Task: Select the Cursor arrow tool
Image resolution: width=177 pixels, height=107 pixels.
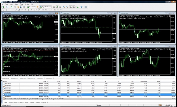Action: click(3, 10)
